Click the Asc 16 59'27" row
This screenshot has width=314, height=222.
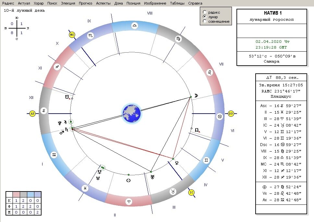click(x=281, y=106)
